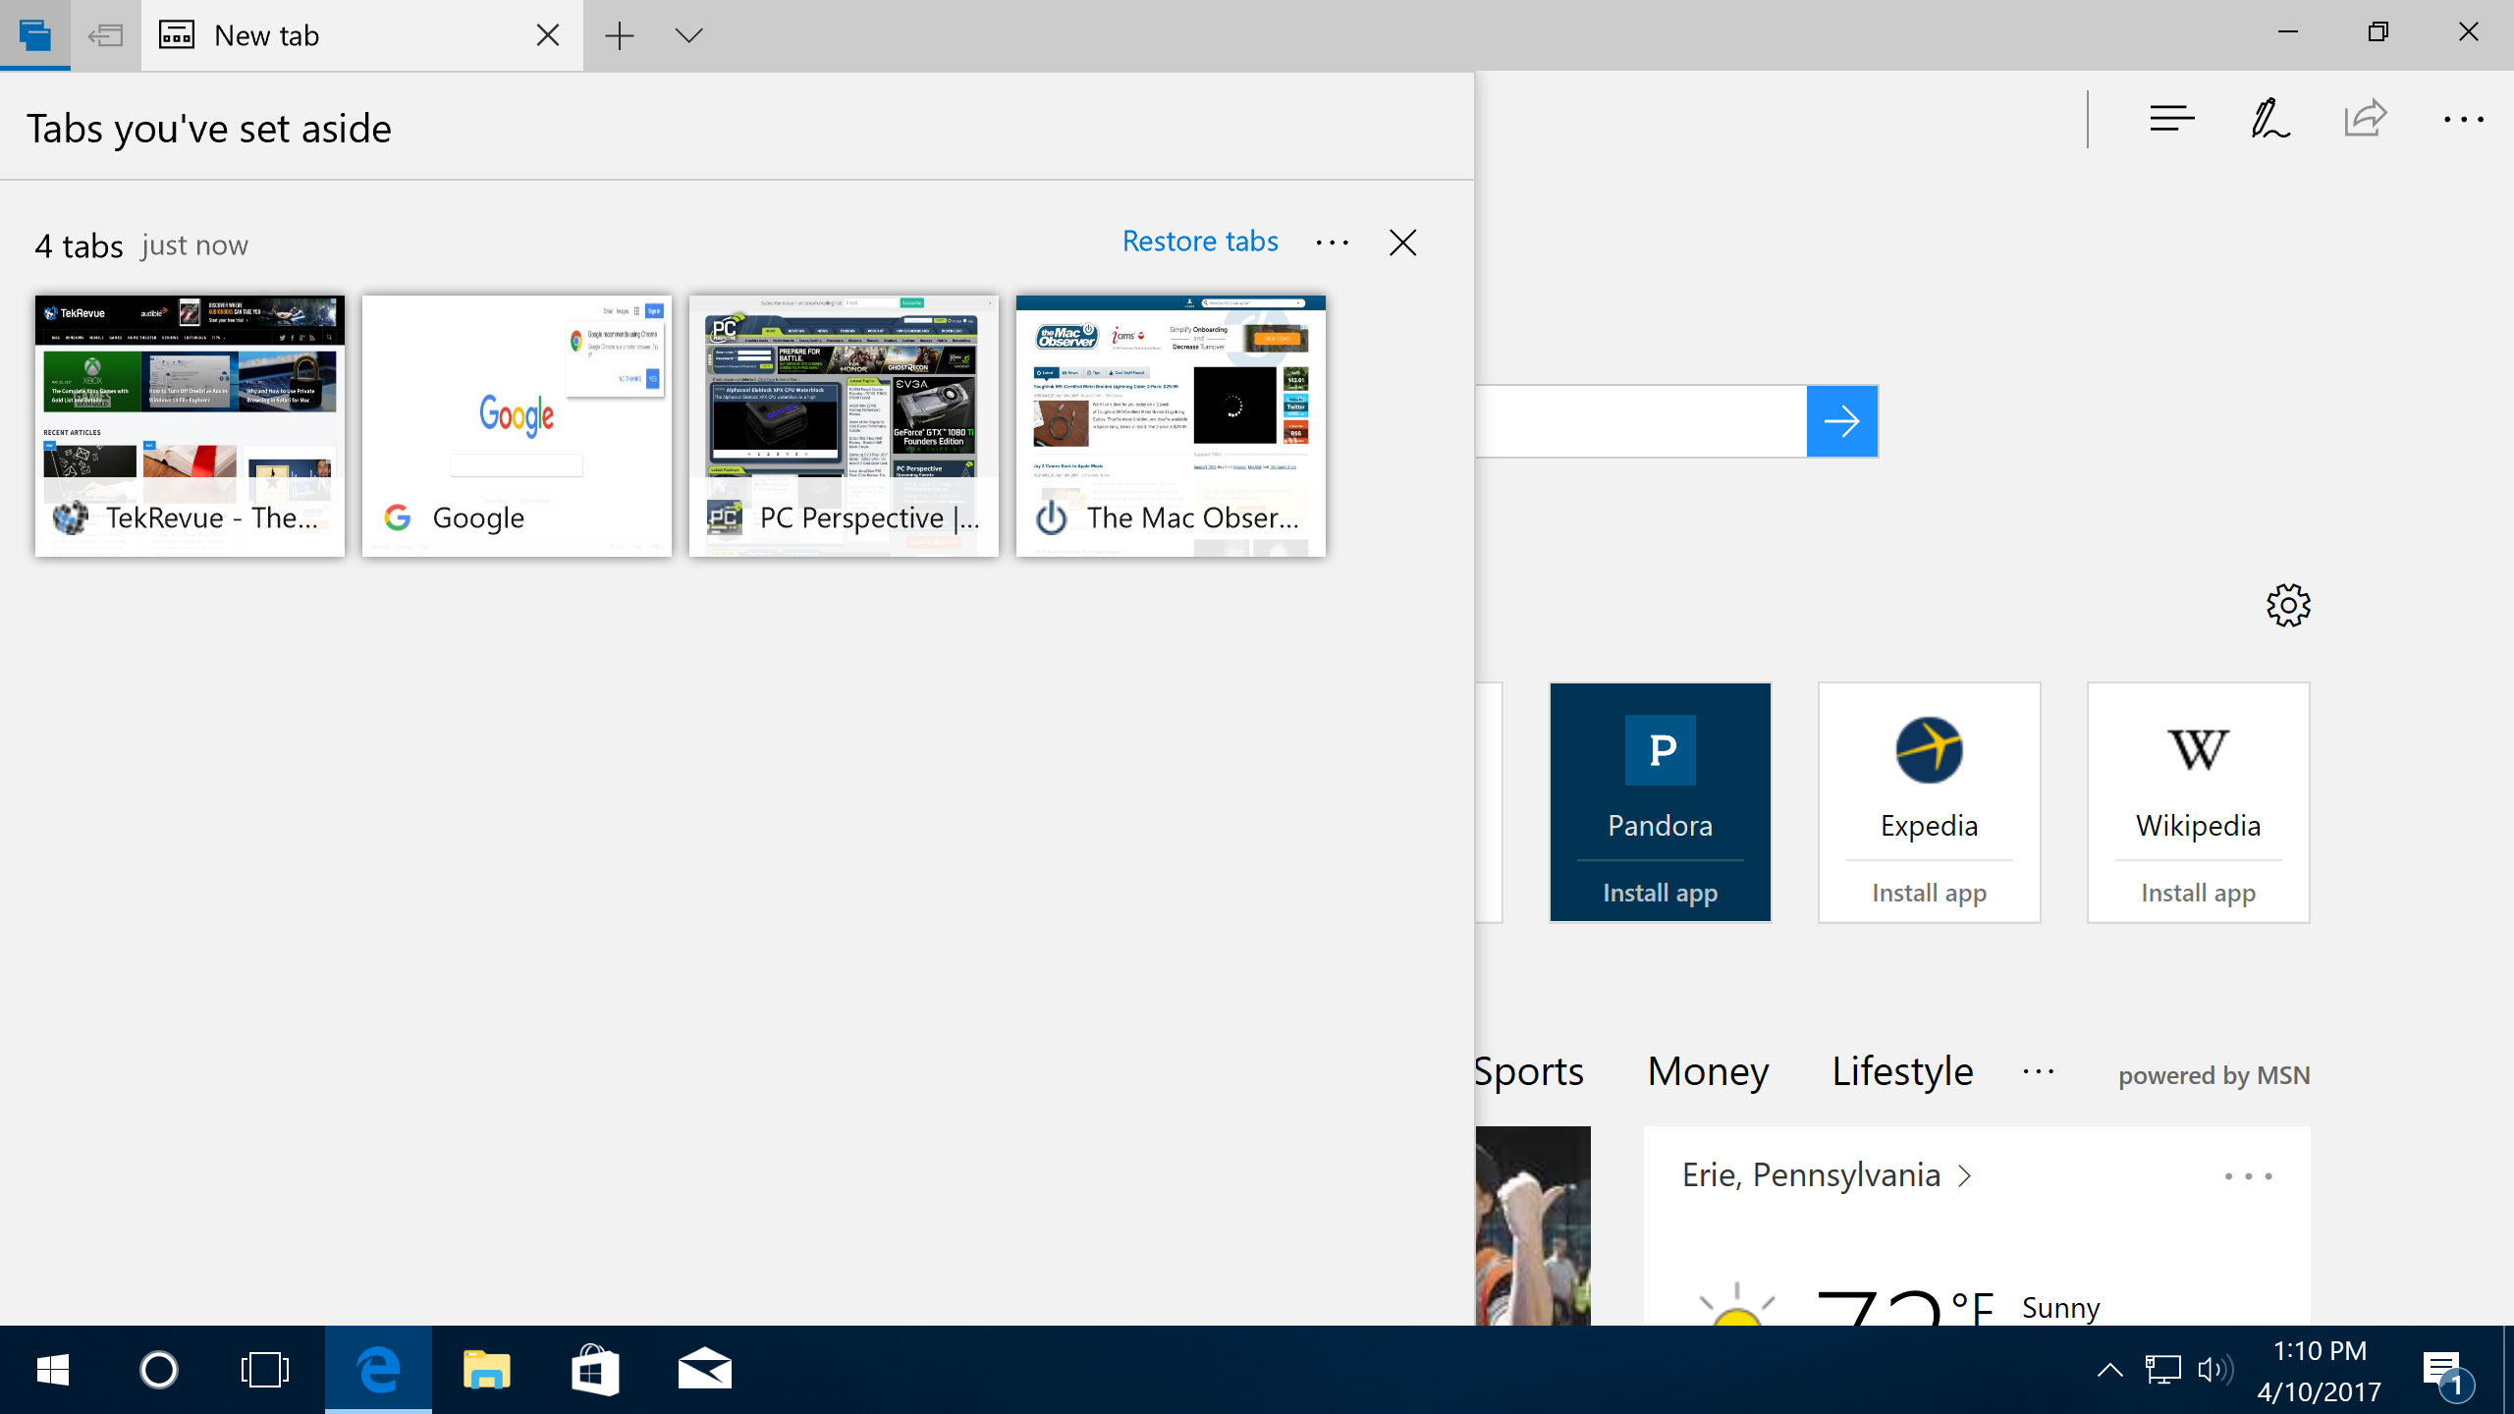Open new tab page settings gear
Image resolution: width=2514 pixels, height=1414 pixels.
pyautogui.click(x=2288, y=605)
